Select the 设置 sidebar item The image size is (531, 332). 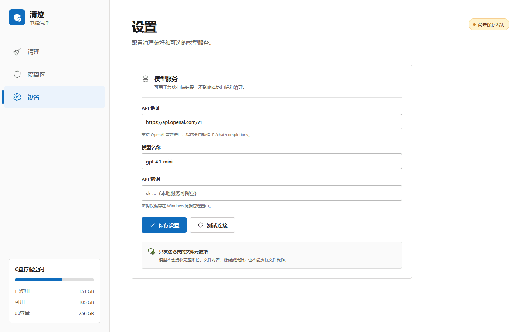[54, 97]
